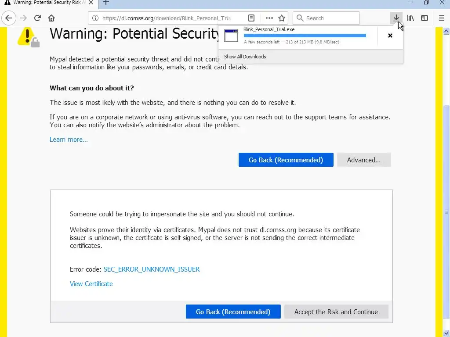Open the Library menu
The image size is (450, 337).
pyautogui.click(x=410, y=18)
